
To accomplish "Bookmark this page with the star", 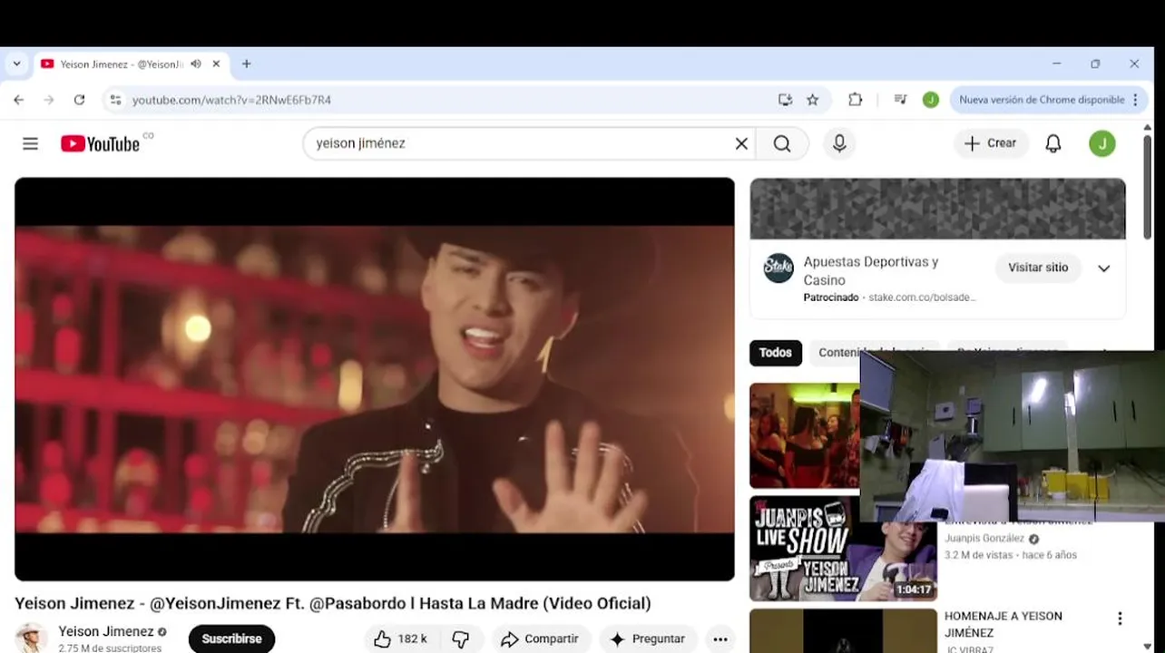I will coord(813,100).
